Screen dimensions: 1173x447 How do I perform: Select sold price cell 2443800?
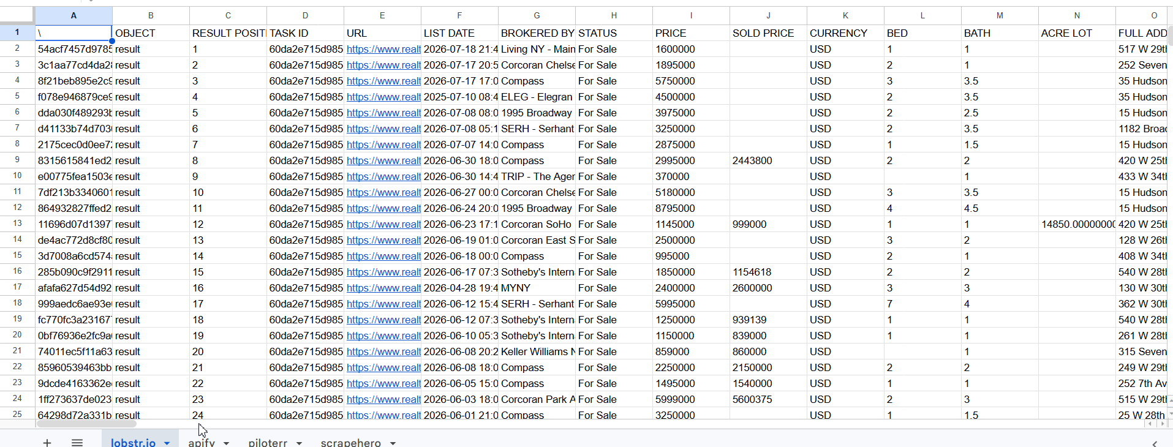[768, 160]
